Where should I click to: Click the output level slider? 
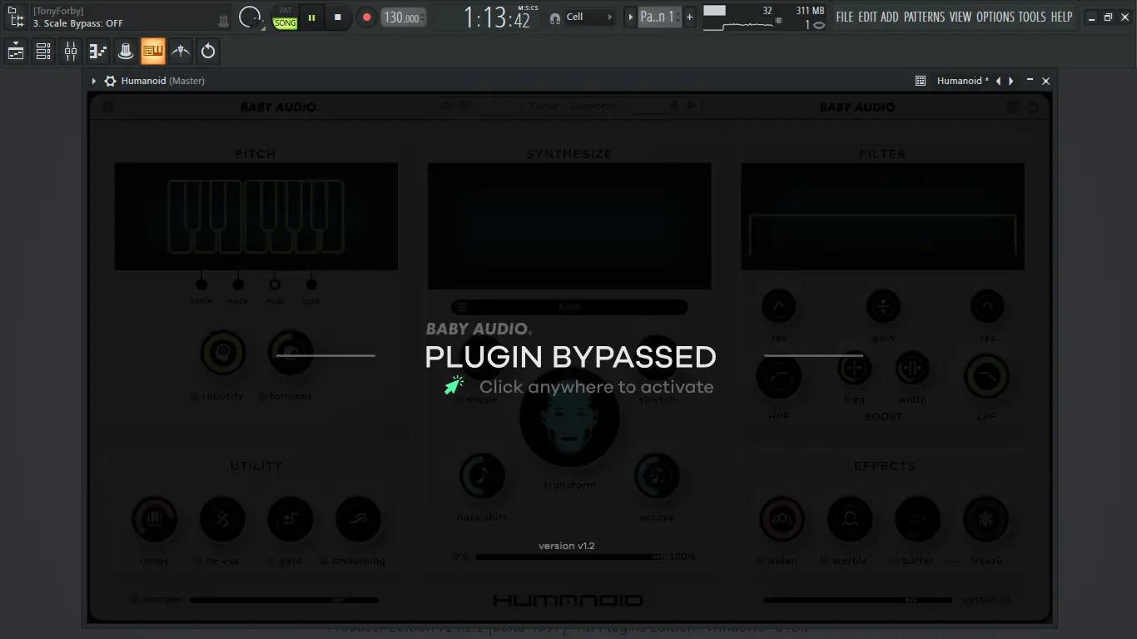point(857,600)
